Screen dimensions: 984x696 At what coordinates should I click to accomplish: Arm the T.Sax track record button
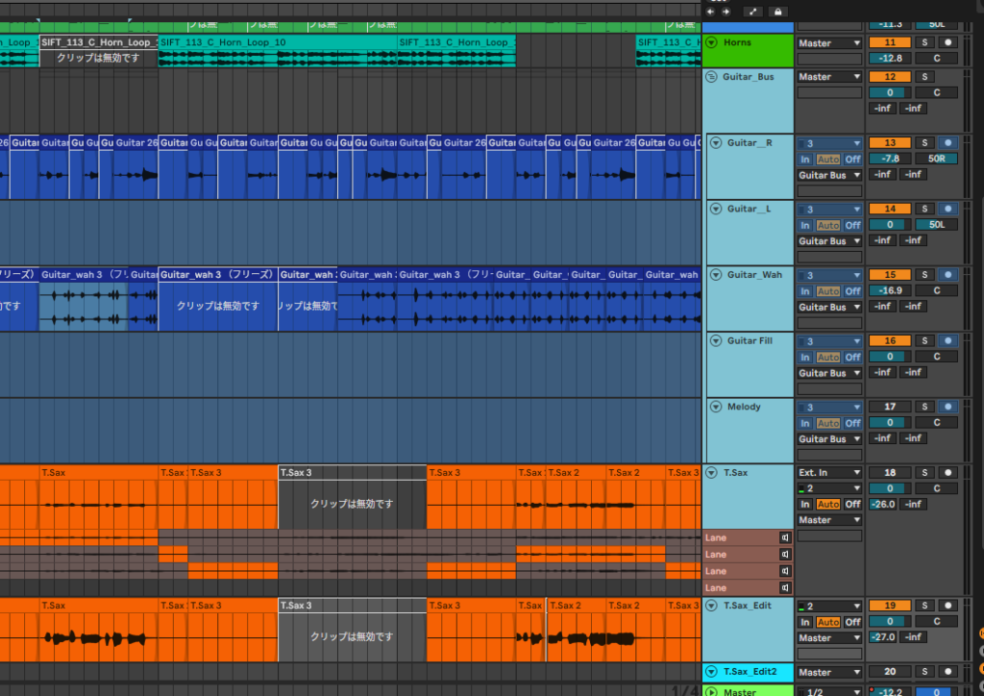pos(947,472)
